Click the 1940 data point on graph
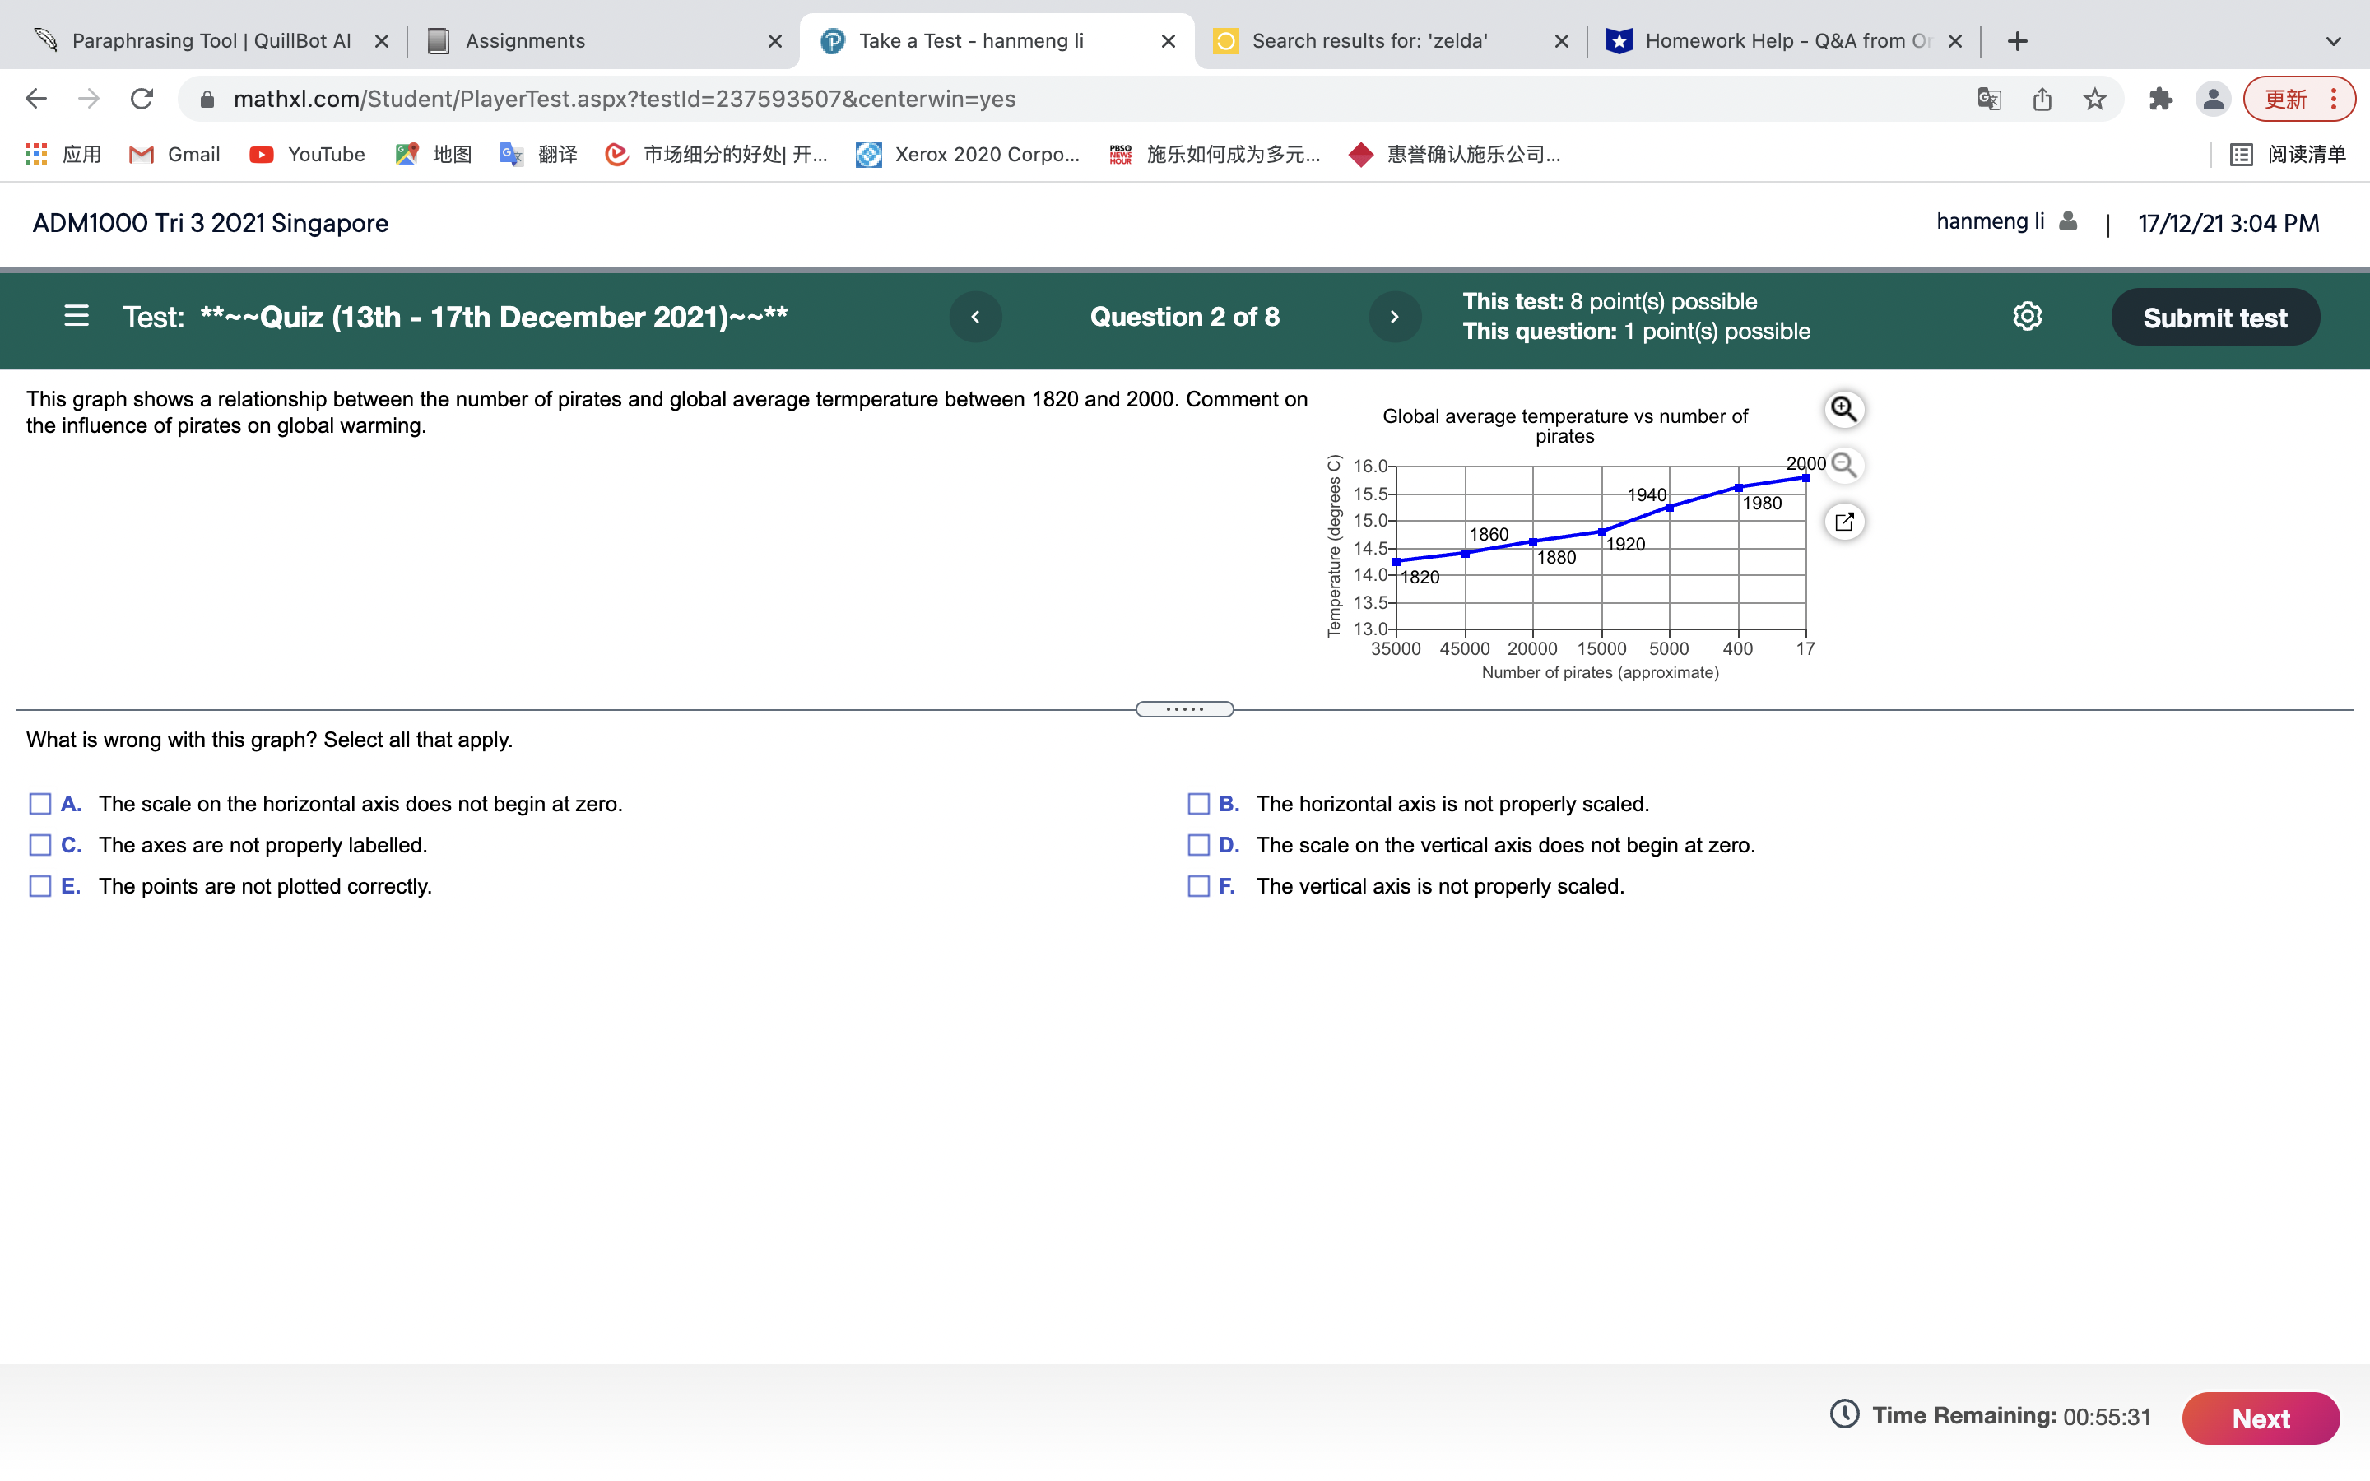Viewport: 2370px width, 1481px height. [x=1669, y=508]
